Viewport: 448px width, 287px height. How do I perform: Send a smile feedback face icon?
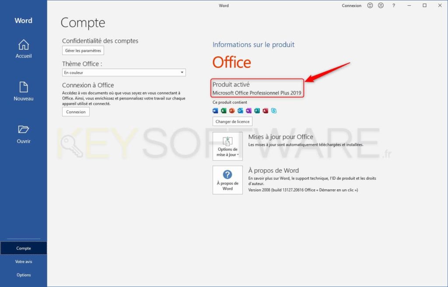[370, 5]
